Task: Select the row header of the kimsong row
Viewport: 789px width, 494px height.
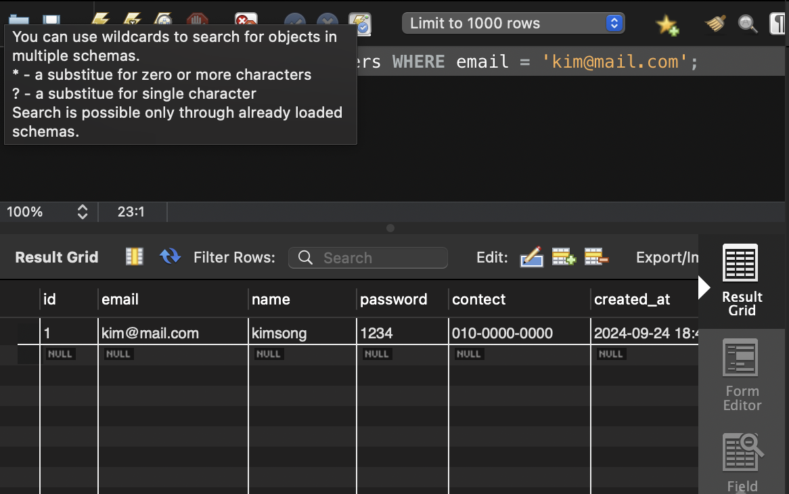Action: tap(28, 333)
